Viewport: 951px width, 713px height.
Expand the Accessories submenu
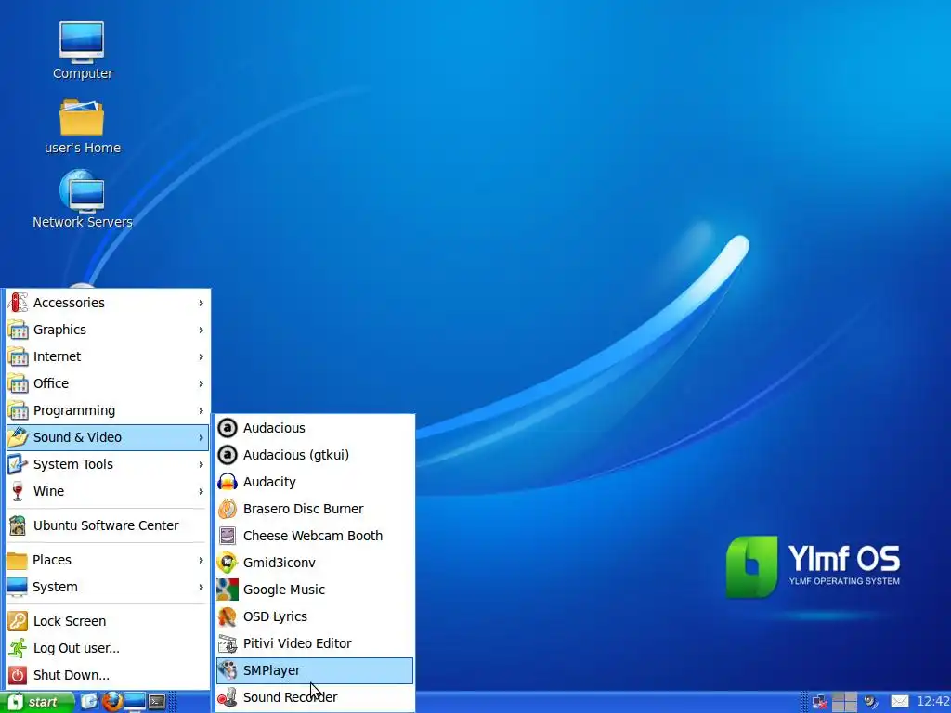click(x=108, y=303)
